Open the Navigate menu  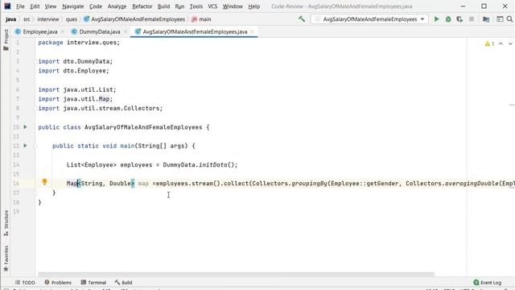[73, 6]
